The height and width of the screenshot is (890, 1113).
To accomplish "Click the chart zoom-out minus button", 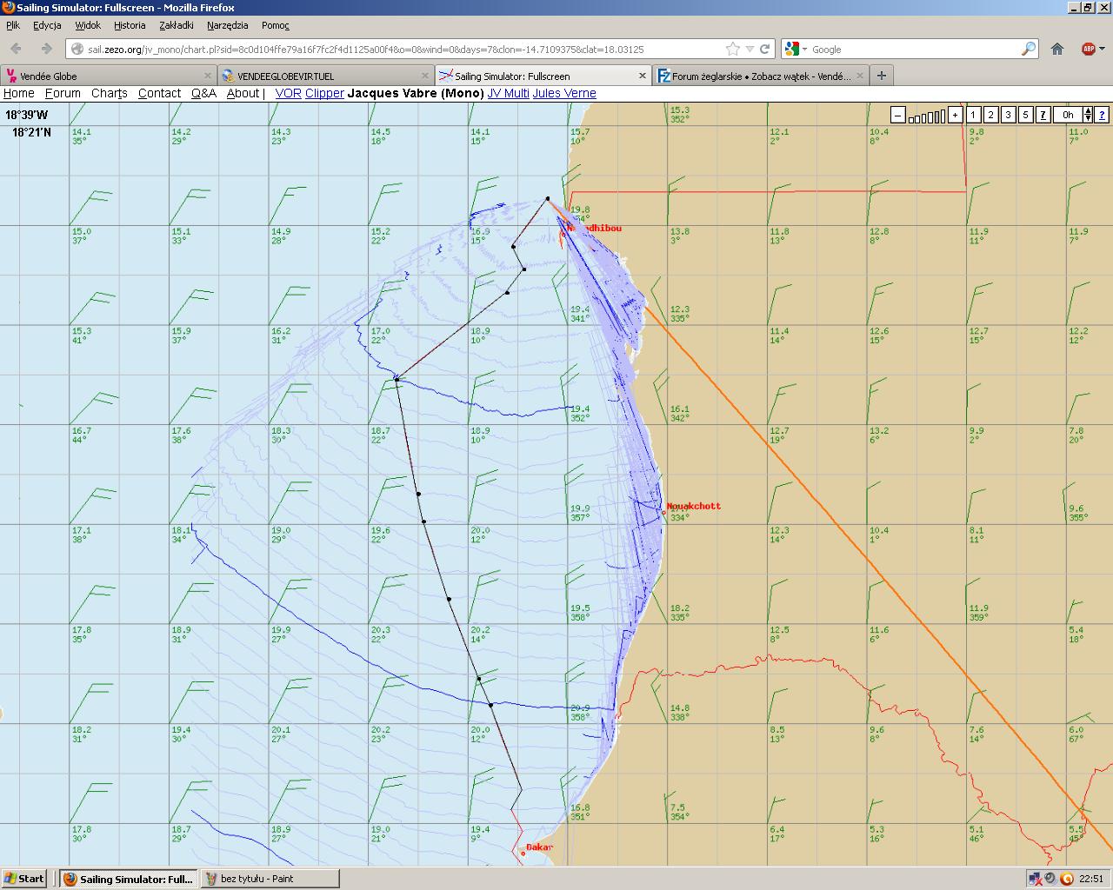I will (898, 115).
